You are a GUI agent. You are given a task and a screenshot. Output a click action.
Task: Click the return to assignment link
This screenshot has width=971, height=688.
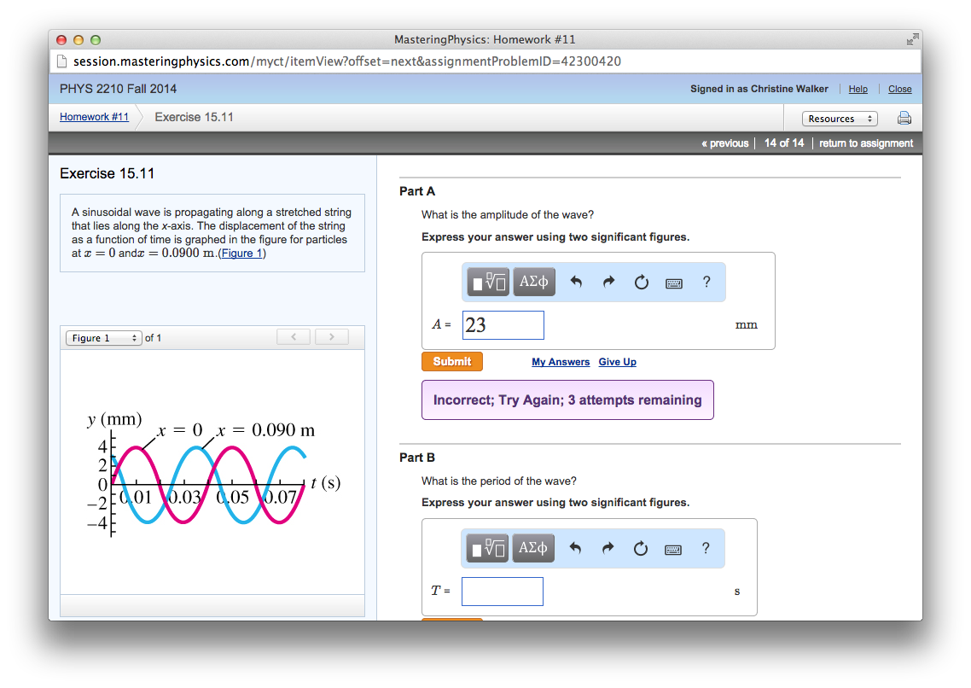tap(865, 143)
